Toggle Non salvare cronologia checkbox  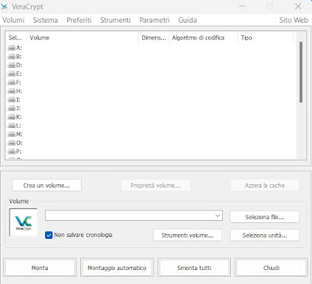[48, 235]
